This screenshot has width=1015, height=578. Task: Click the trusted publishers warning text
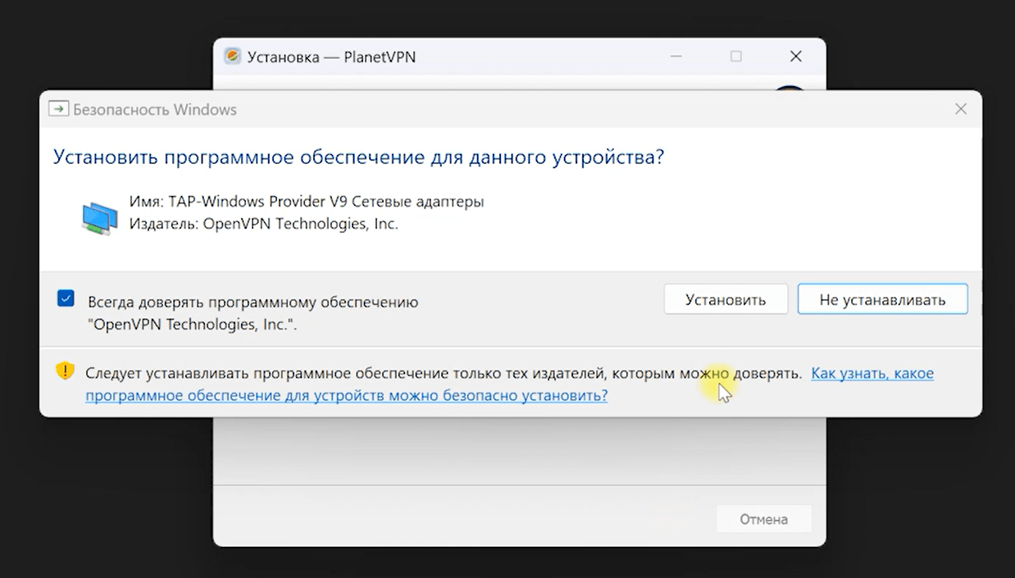[443, 374]
